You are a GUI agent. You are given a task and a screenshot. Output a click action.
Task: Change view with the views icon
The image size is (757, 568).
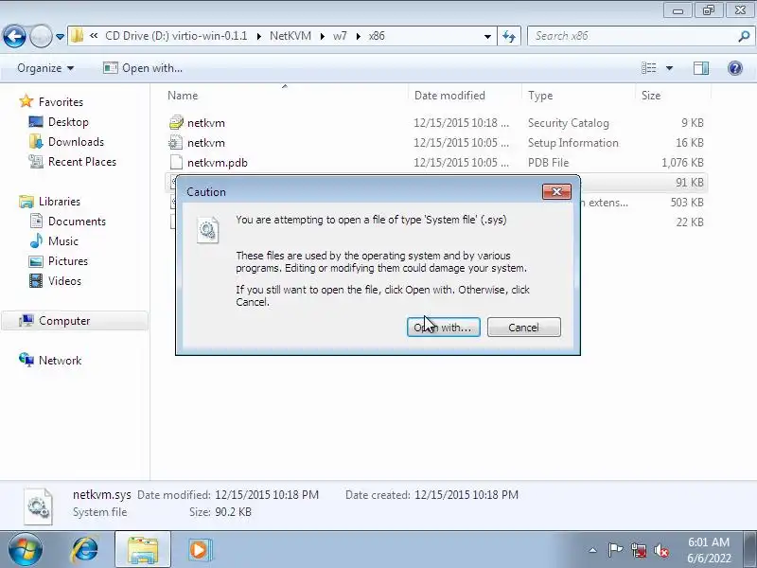(648, 68)
